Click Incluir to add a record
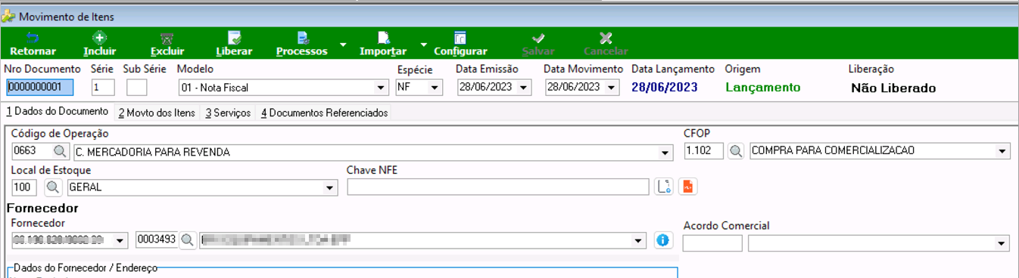Image resolution: width=1019 pixels, height=278 pixels. 100,44
